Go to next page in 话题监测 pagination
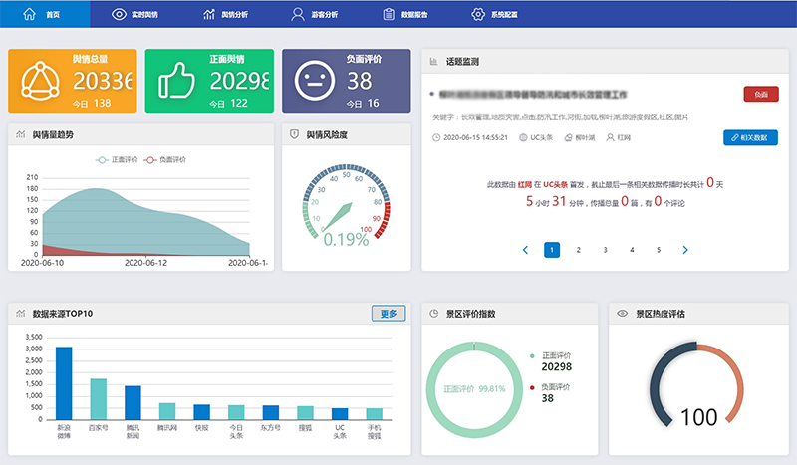This screenshot has height=465, width=797. (x=685, y=250)
